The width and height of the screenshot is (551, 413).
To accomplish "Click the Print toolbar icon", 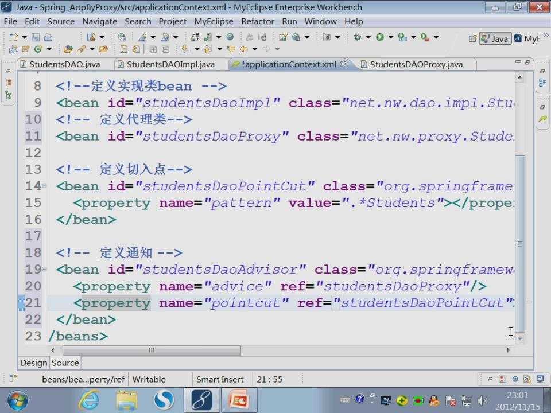I will pyautogui.click(x=48, y=37).
